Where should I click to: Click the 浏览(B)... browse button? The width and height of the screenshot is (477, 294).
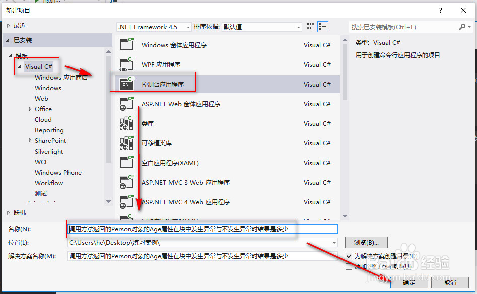tap(366, 243)
